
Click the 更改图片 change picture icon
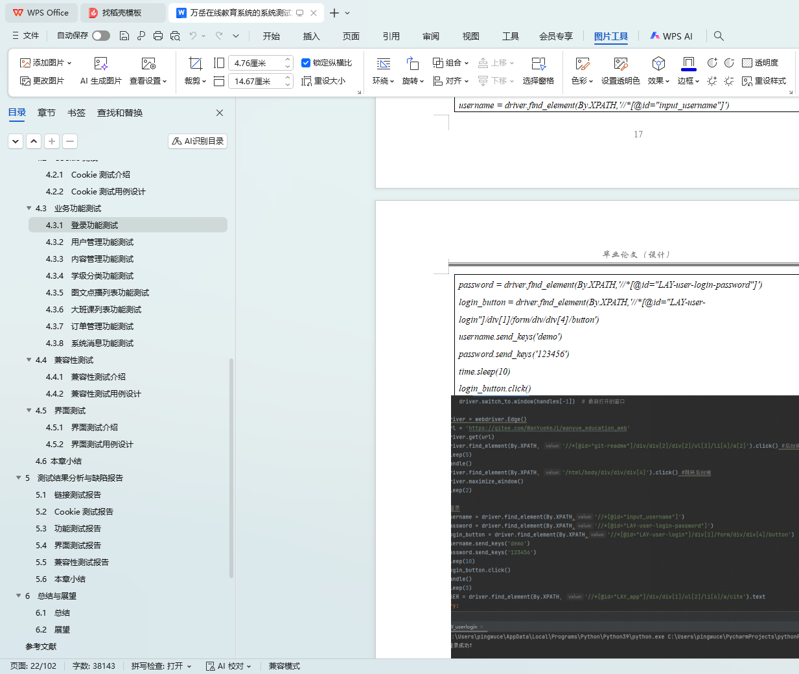click(25, 81)
